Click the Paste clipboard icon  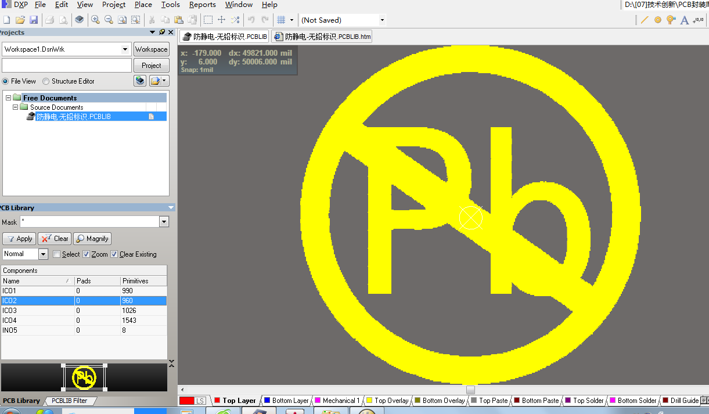point(179,20)
